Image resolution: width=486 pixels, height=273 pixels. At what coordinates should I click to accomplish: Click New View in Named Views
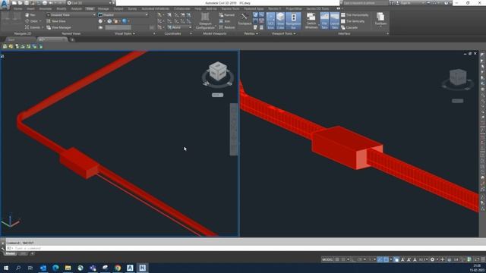pos(56,21)
